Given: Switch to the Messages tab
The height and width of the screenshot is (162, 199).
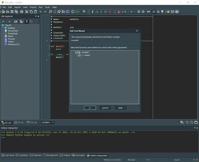Looking at the screenshot, I should 78,155.
